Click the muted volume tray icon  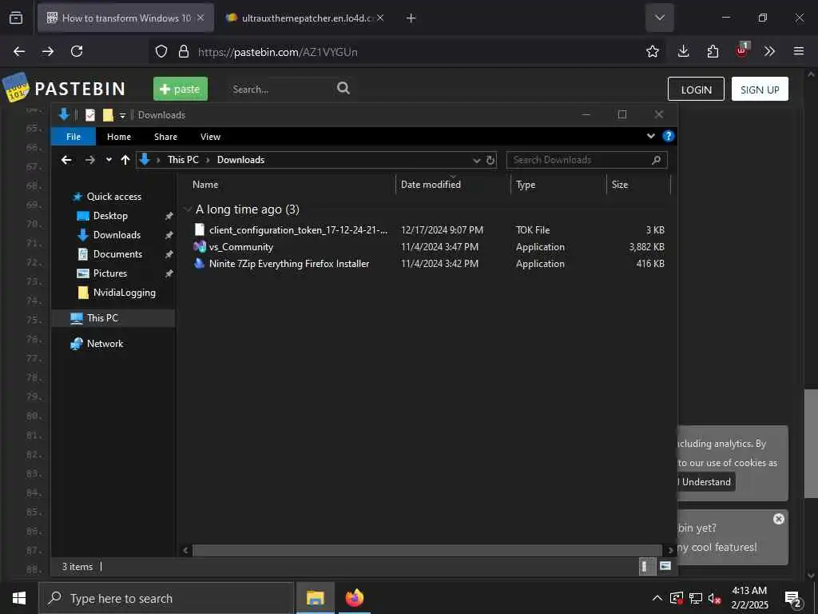pyautogui.click(x=715, y=598)
